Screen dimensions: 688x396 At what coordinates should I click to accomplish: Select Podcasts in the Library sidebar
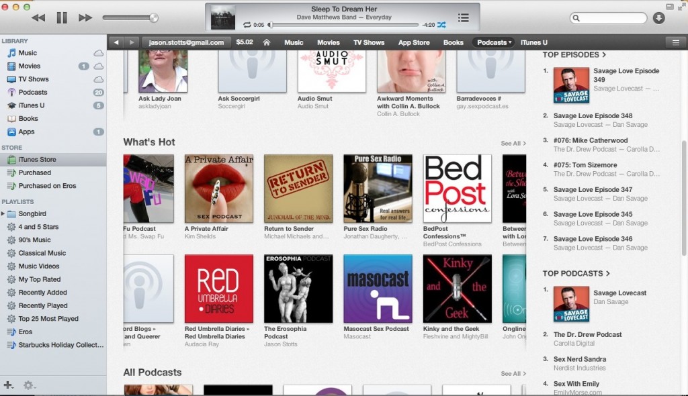click(x=32, y=92)
